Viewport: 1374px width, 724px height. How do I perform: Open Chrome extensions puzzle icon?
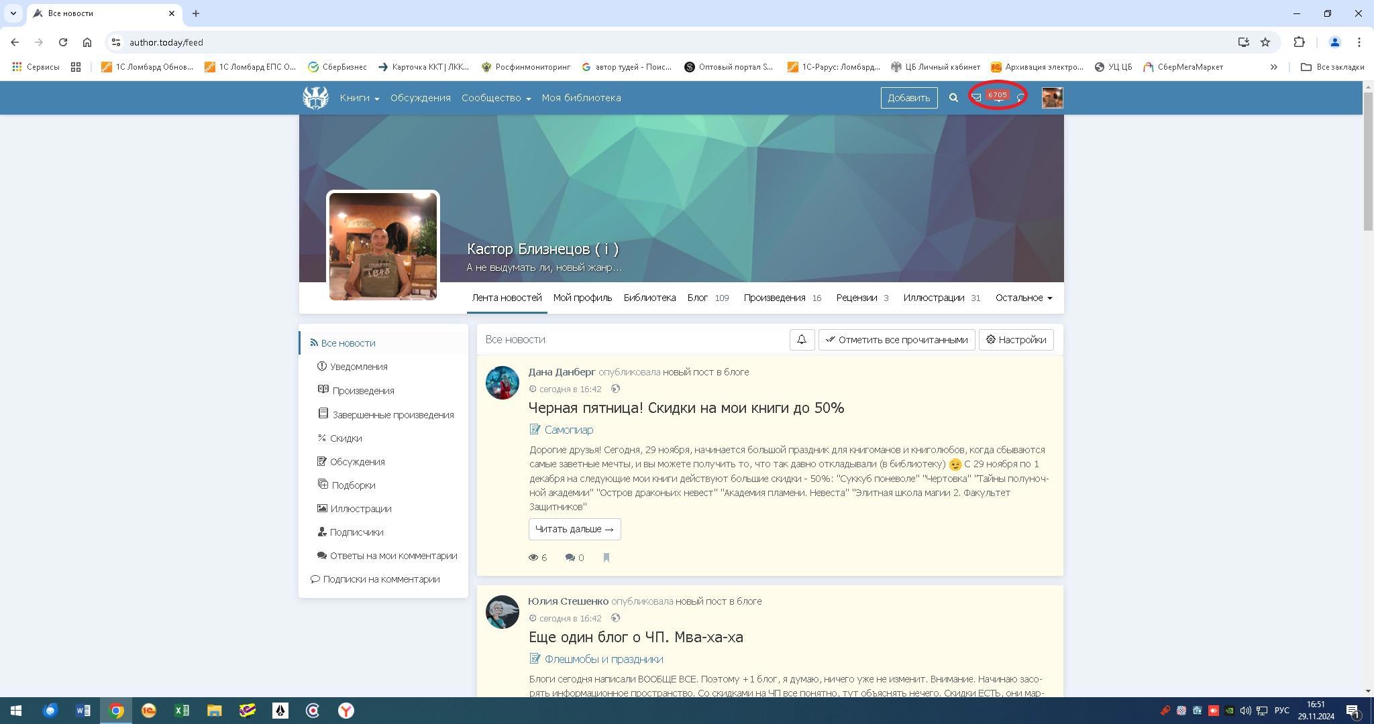(1299, 42)
